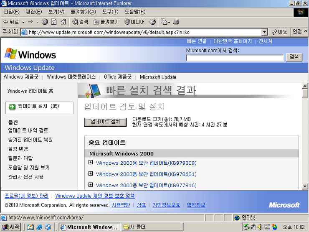
Task: Open the Windows 제품군 tab link
Action: [x=21, y=77]
